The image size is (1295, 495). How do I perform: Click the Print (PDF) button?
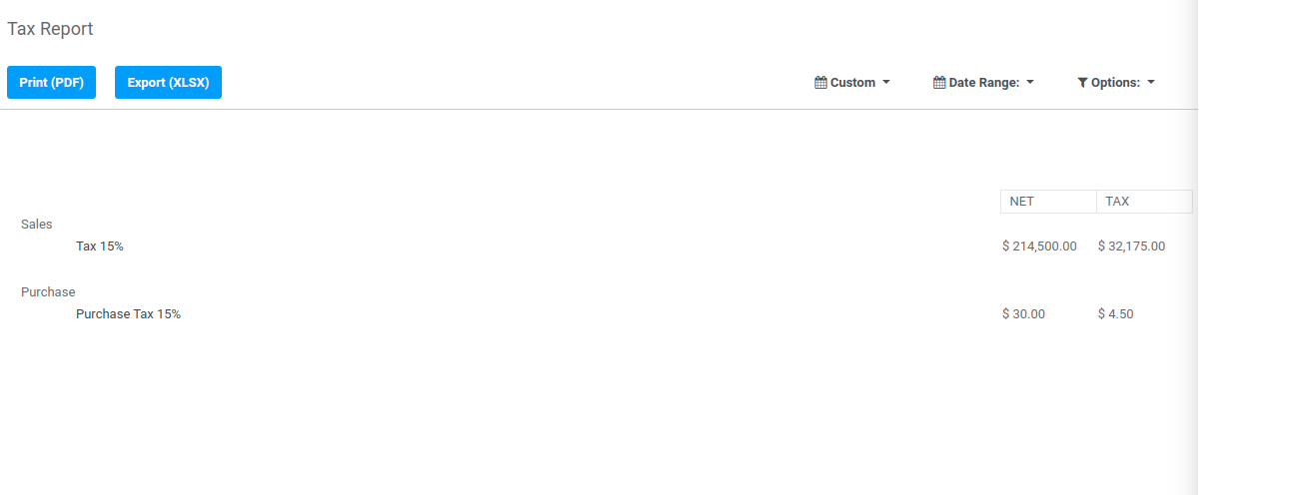(x=51, y=83)
